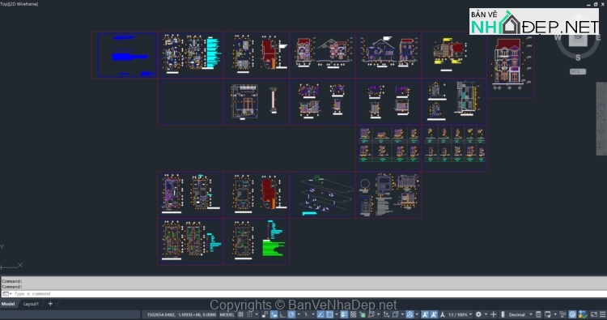Click the lock user interface icon
Screen dimensions: 607x320
(547, 314)
